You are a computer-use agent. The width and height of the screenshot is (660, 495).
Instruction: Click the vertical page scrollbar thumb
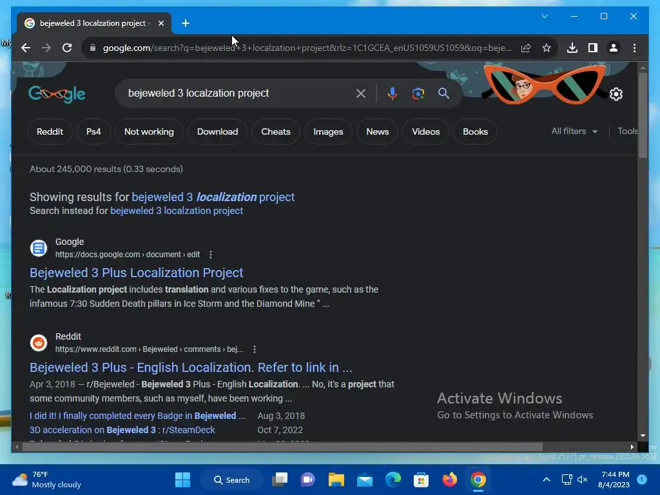[643, 115]
